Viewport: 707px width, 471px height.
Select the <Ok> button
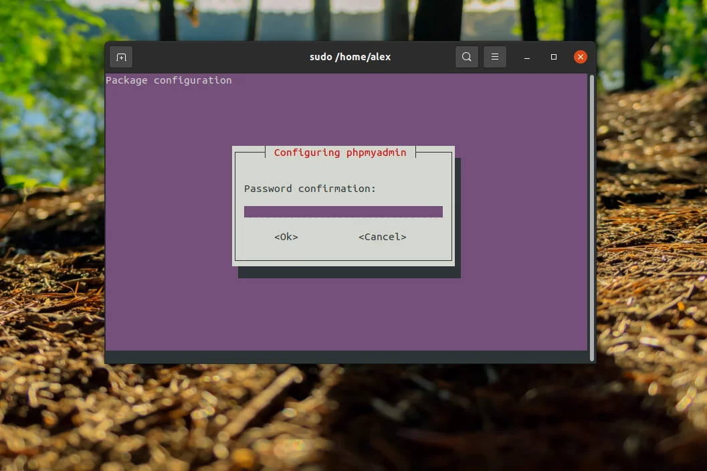[x=286, y=236]
